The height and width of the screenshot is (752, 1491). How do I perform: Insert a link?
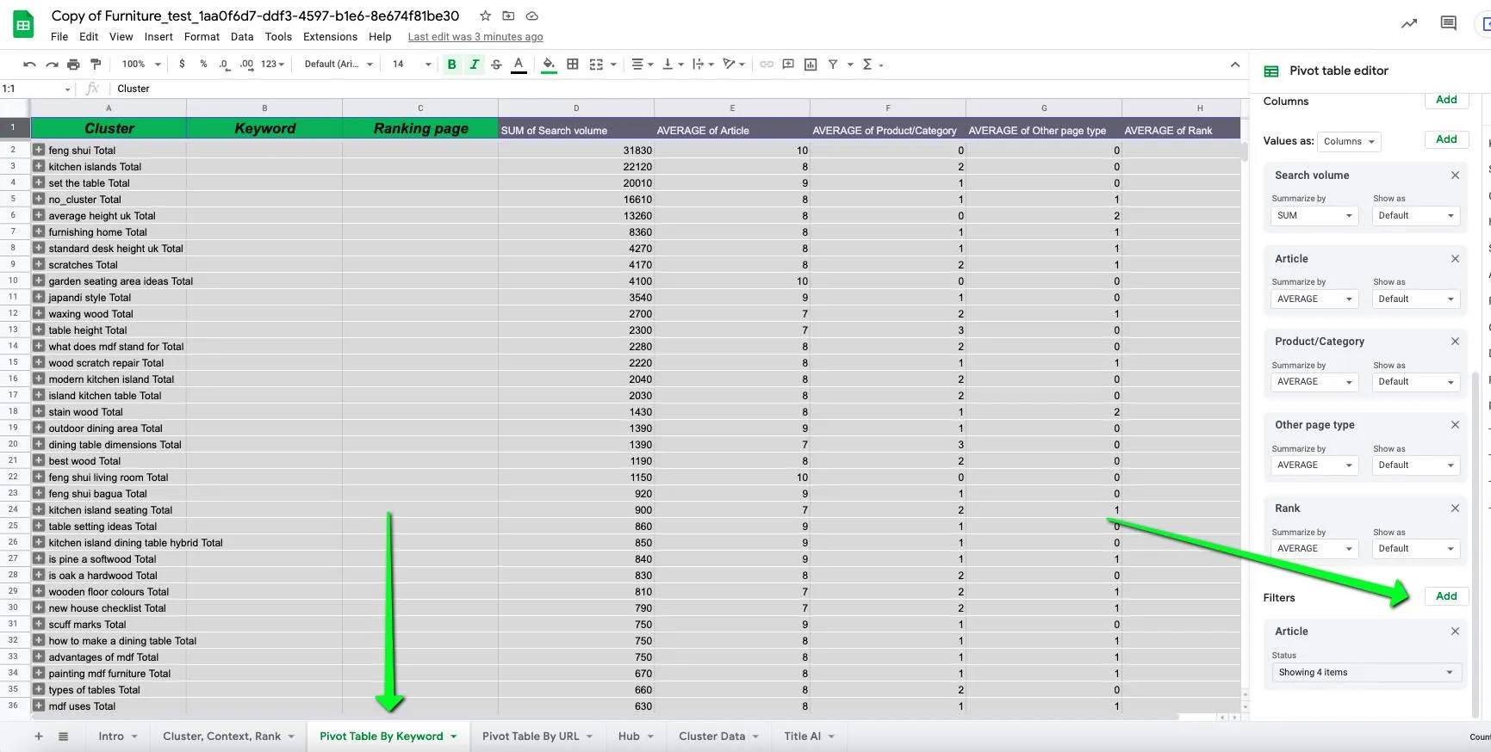point(766,65)
